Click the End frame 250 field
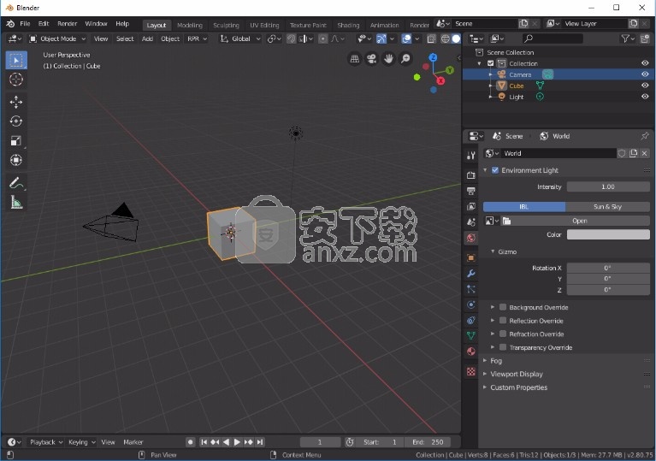Image resolution: width=656 pixels, height=461 pixels. click(428, 442)
